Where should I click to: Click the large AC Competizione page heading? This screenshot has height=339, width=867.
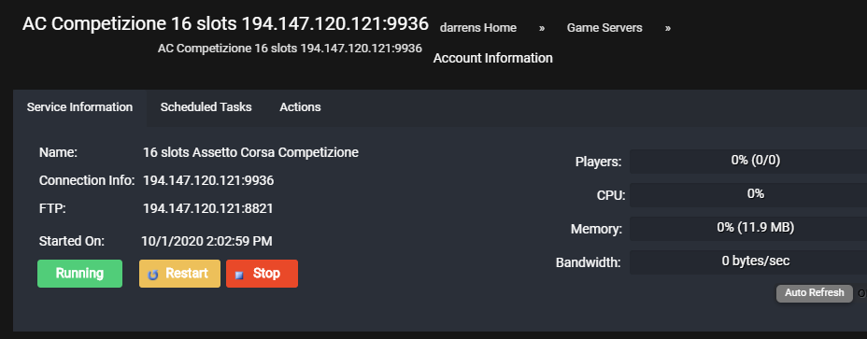(x=225, y=23)
